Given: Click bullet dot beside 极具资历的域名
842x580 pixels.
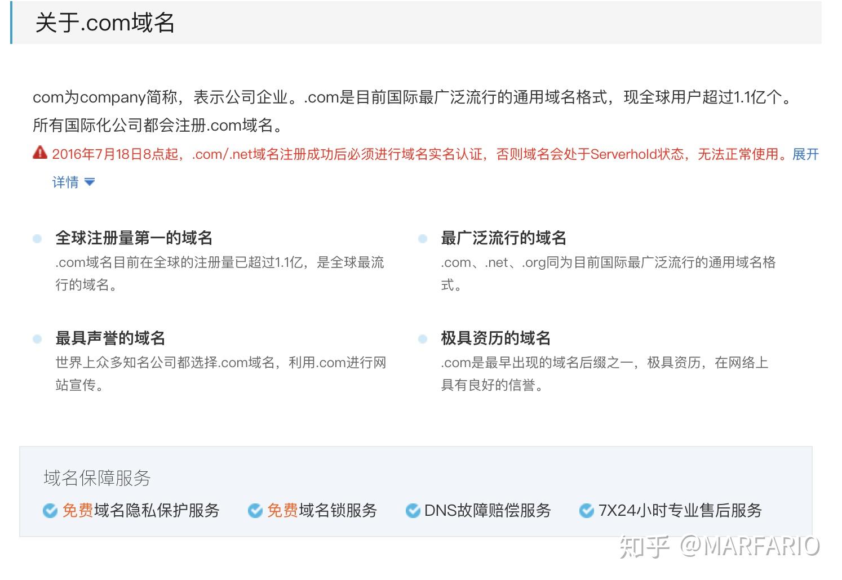Looking at the screenshot, I should [423, 339].
